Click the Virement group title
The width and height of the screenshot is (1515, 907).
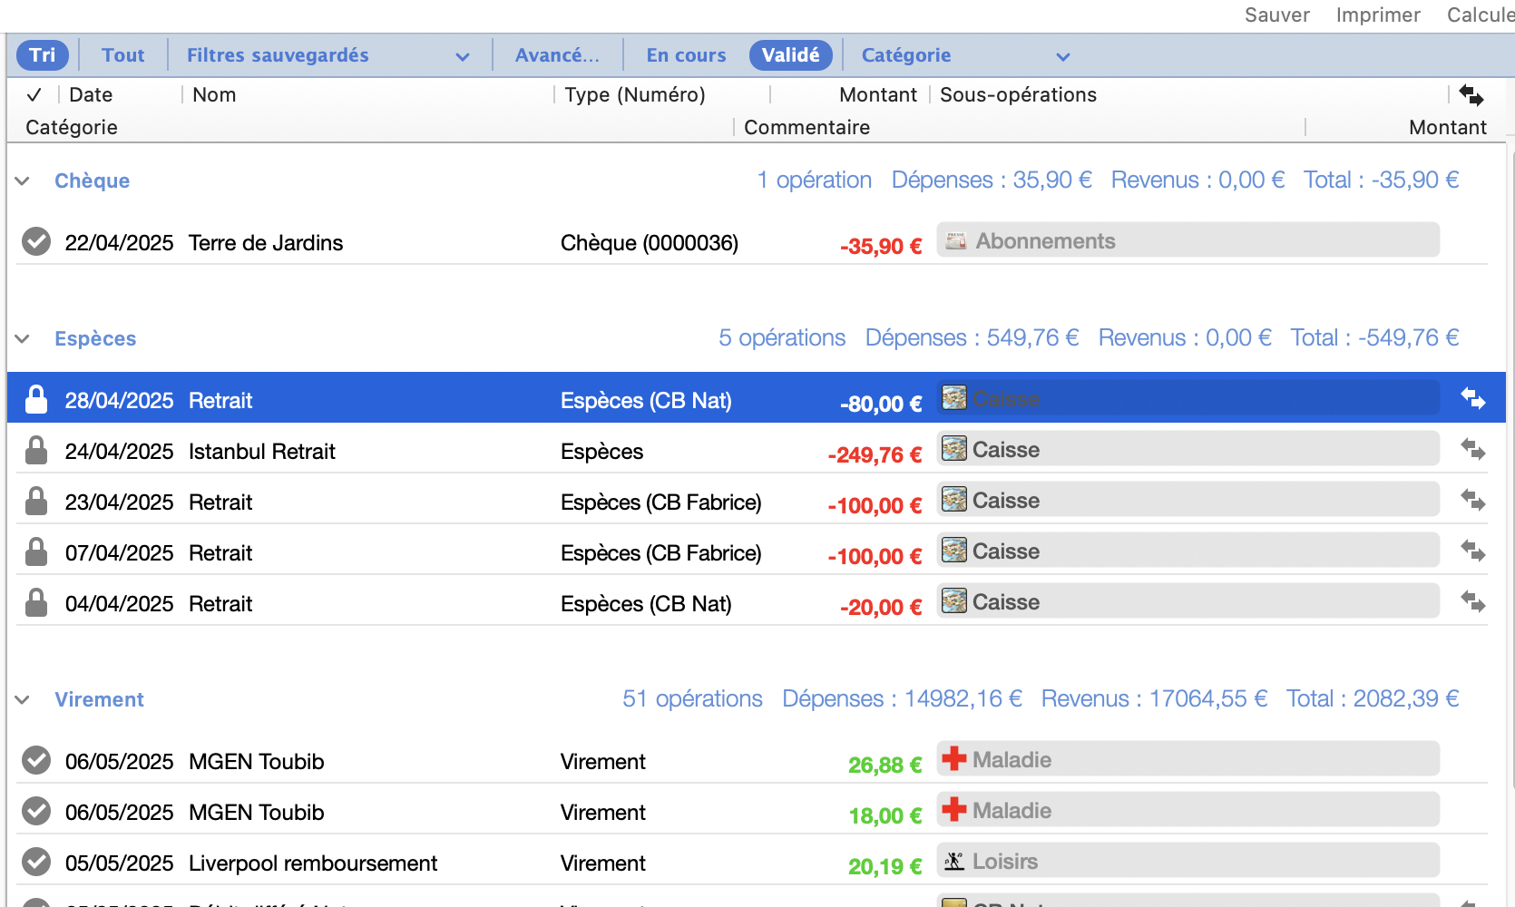pyautogui.click(x=100, y=700)
